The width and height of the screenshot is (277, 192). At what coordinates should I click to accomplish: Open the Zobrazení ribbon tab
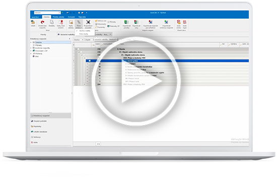pyautogui.click(x=72, y=17)
